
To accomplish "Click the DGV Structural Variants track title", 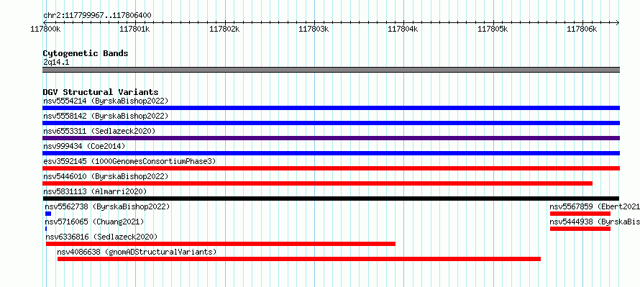I will tap(101, 92).
